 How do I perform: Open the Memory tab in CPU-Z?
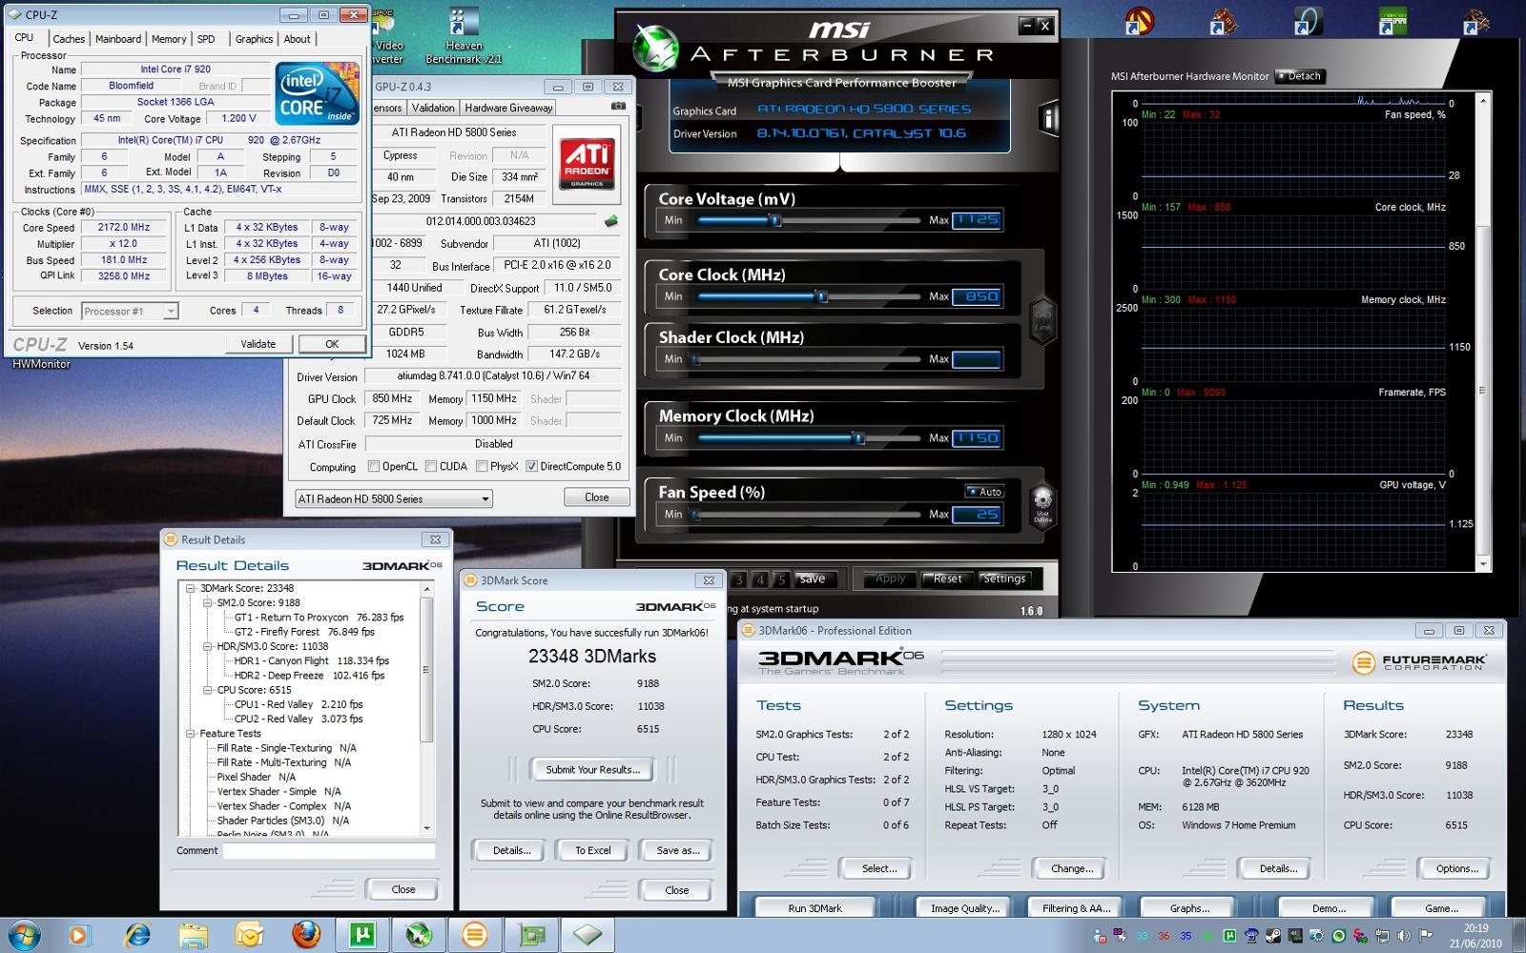pyautogui.click(x=169, y=39)
